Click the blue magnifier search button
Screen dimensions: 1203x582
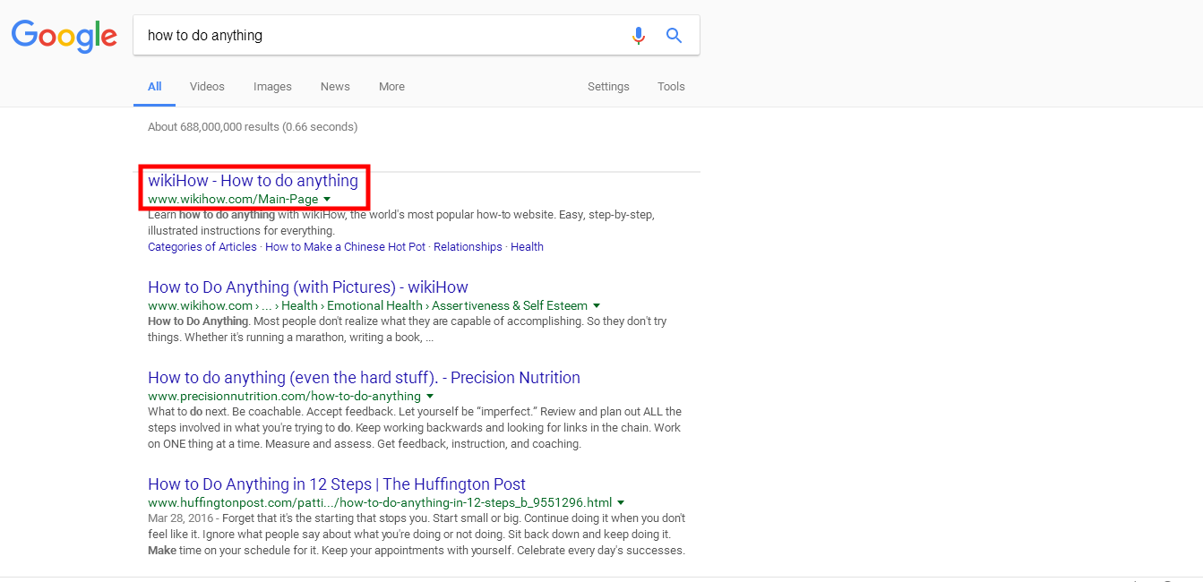pyautogui.click(x=675, y=36)
